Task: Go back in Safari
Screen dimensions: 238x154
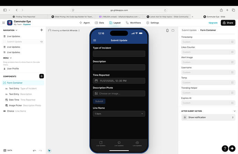Action: click(x=17, y=10)
